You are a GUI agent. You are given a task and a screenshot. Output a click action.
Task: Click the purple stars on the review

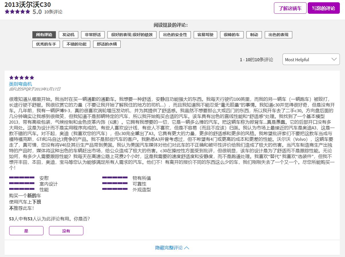point(21,78)
